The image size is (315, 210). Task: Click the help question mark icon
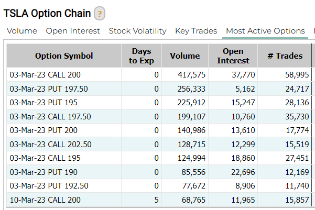pyautogui.click(x=100, y=14)
